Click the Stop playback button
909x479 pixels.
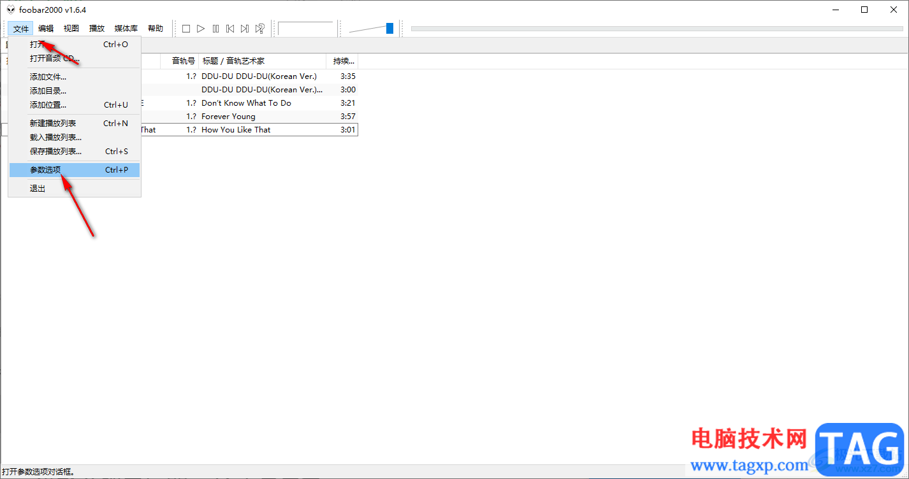(186, 29)
